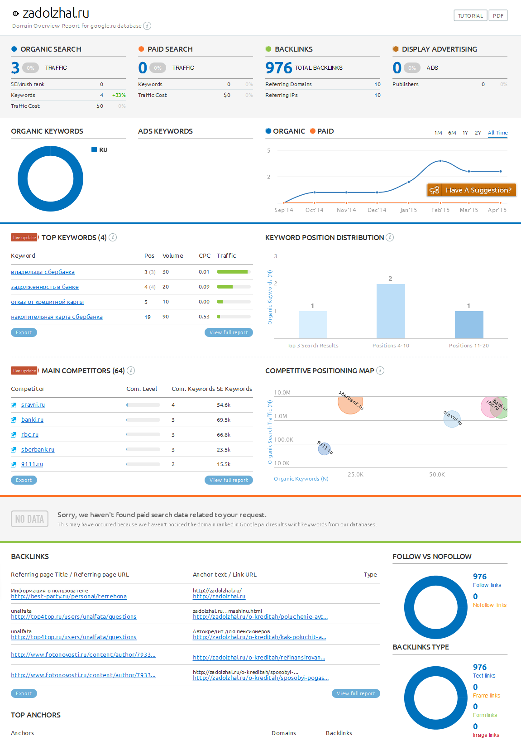Toggle RU legend entry in Organic Keywords

pos(100,150)
